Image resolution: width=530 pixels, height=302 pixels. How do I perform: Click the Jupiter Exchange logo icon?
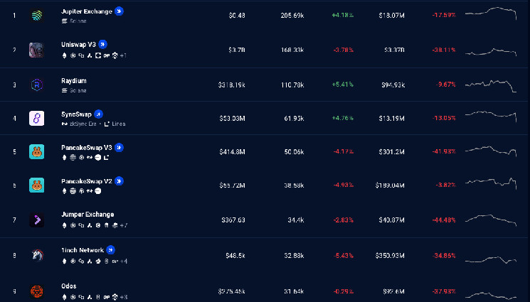pos(37,15)
